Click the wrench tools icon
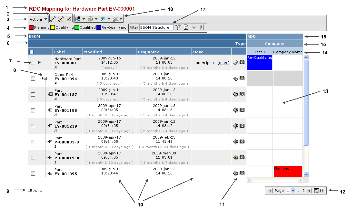Viewport: 347px width, 209px height. tap(115, 19)
